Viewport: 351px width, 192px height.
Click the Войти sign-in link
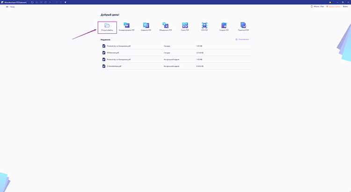[x=345, y=7]
